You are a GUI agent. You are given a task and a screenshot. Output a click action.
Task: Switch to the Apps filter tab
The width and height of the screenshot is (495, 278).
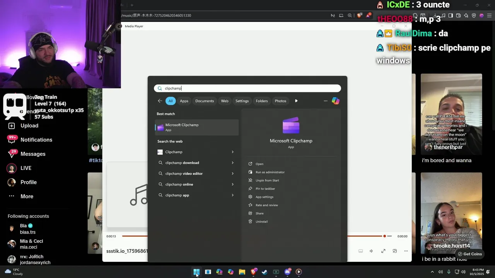coord(184,101)
